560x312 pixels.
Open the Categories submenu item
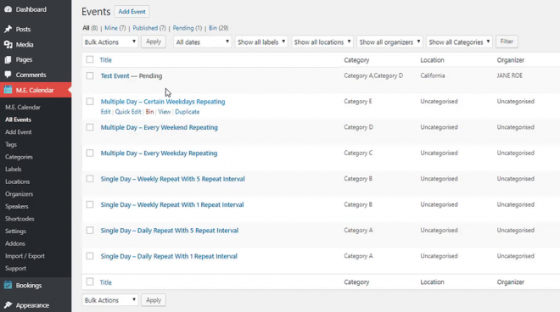(19, 157)
